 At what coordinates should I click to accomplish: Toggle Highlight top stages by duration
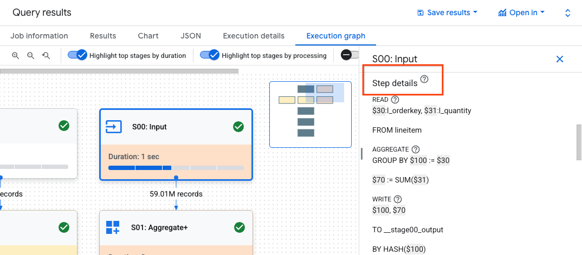pyautogui.click(x=77, y=55)
